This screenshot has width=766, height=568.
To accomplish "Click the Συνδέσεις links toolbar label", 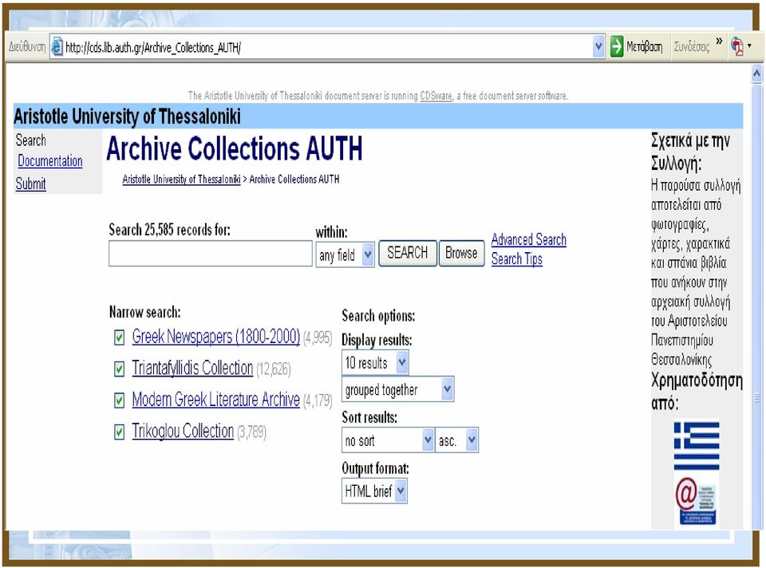I will (692, 47).
